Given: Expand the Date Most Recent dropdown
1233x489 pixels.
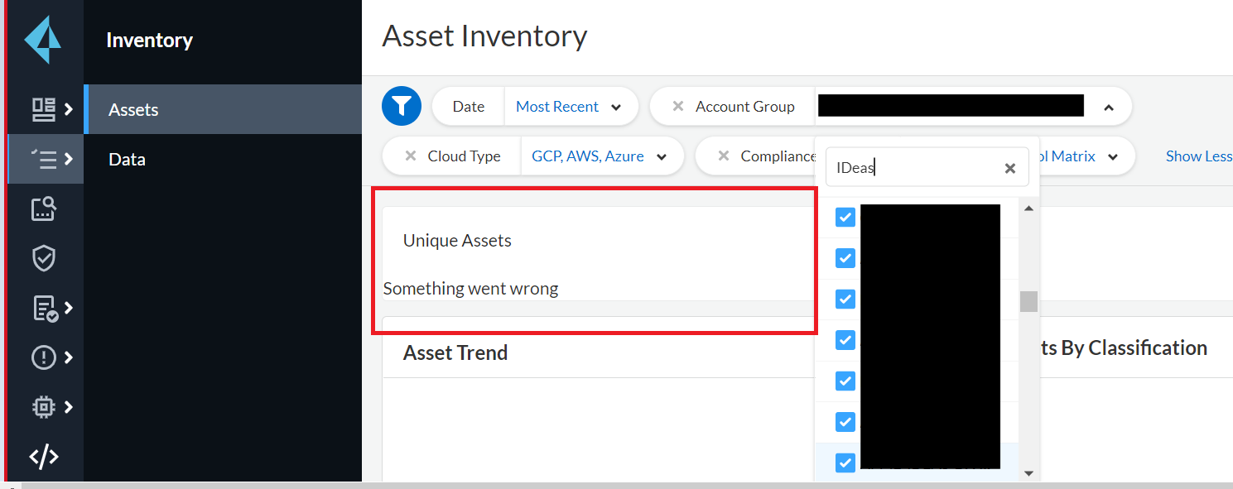Looking at the screenshot, I should [571, 107].
